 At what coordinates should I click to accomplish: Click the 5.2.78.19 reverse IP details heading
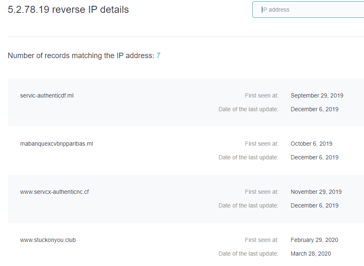68,10
